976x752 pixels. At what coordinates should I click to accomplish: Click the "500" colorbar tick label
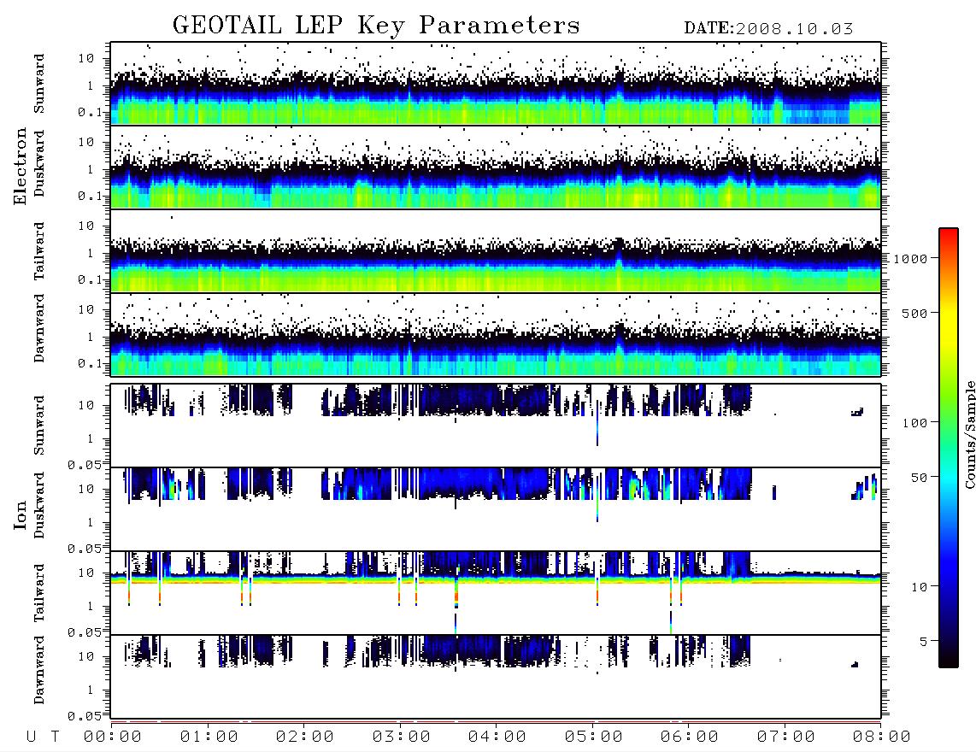tap(914, 313)
